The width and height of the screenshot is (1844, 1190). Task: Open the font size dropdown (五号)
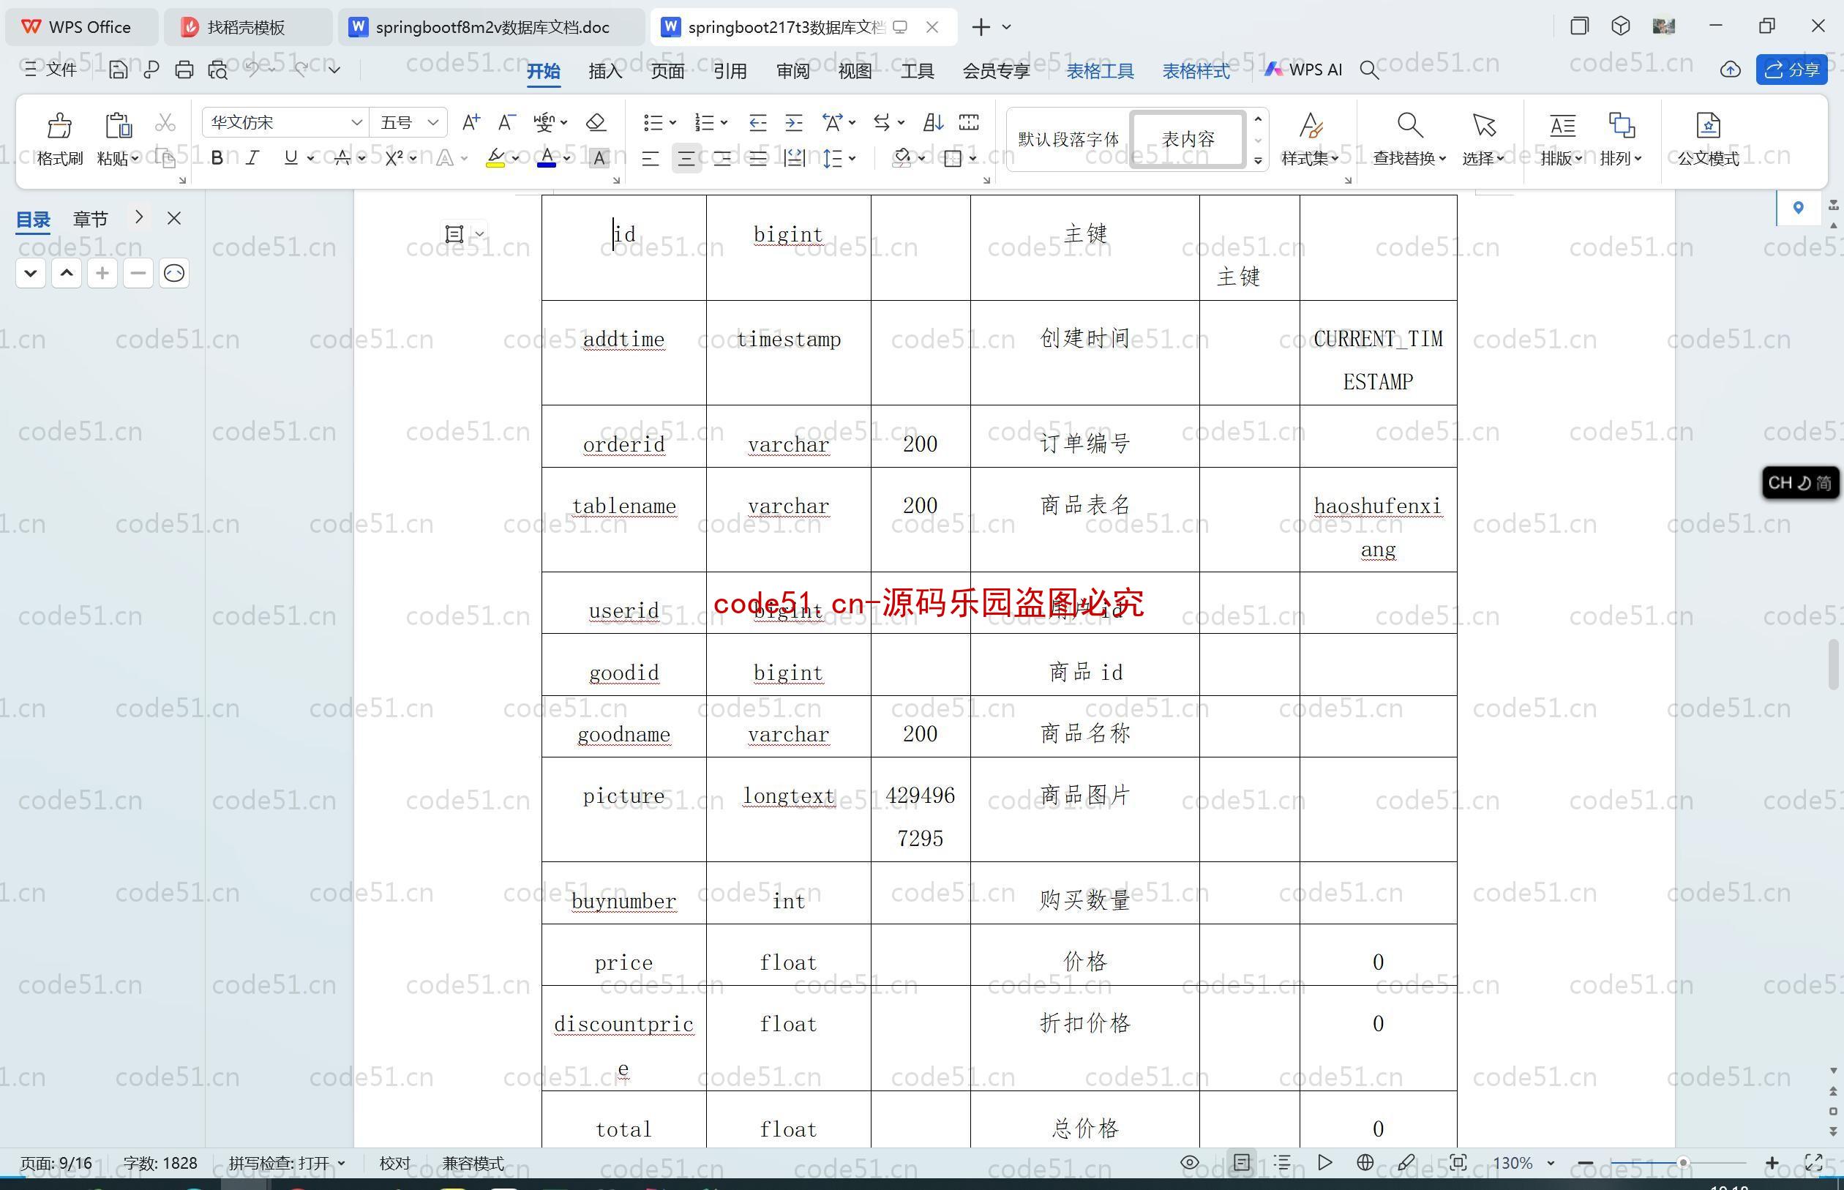pos(432,122)
